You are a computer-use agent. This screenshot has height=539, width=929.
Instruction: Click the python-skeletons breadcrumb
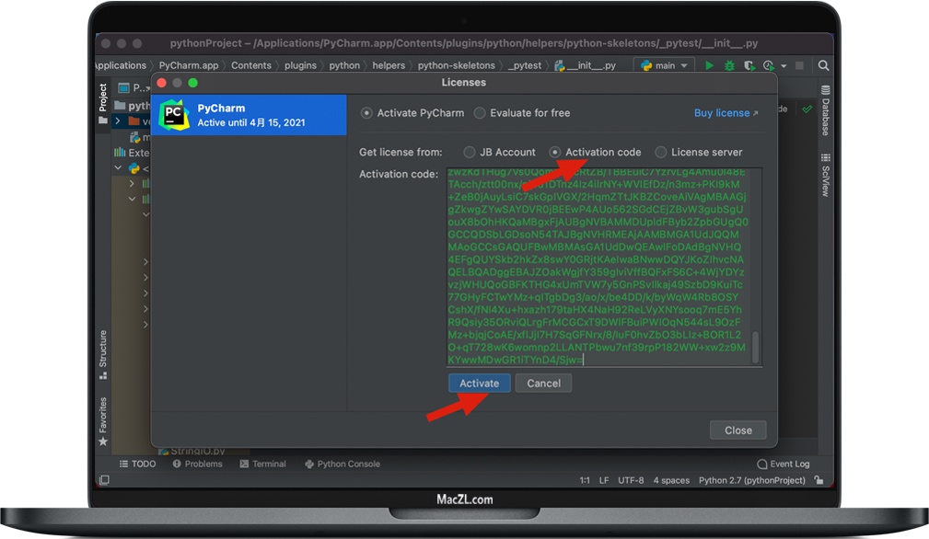[456, 65]
